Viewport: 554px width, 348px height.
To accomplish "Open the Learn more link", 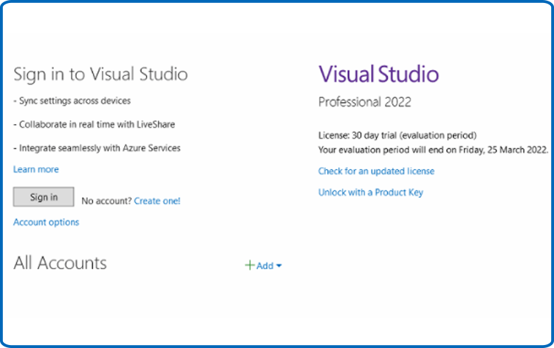I will pyautogui.click(x=36, y=170).
